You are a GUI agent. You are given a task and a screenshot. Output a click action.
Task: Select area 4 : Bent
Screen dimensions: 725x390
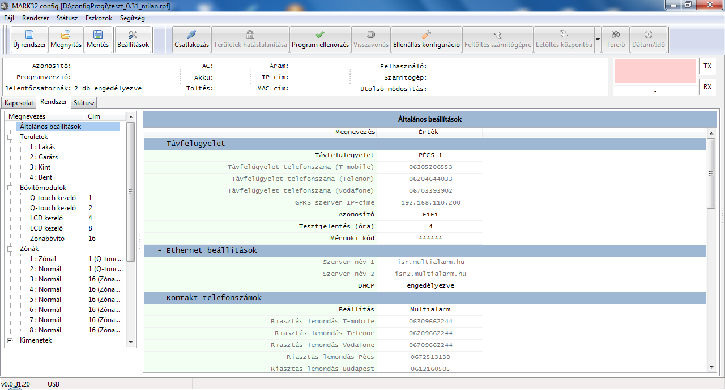pos(41,177)
